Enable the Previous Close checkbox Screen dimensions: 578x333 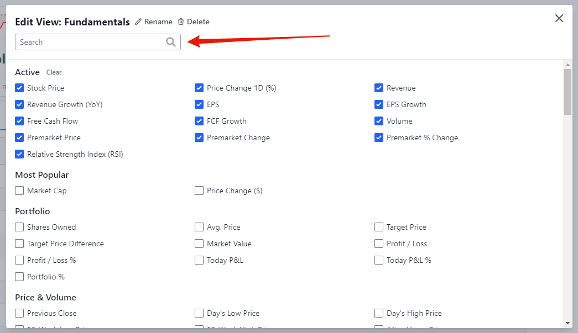click(19, 313)
